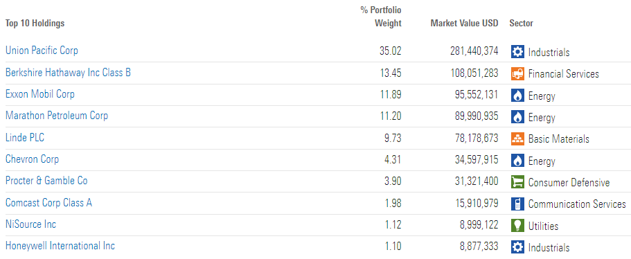
Task: Click the Communication Services phone icon
Action: 517,204
